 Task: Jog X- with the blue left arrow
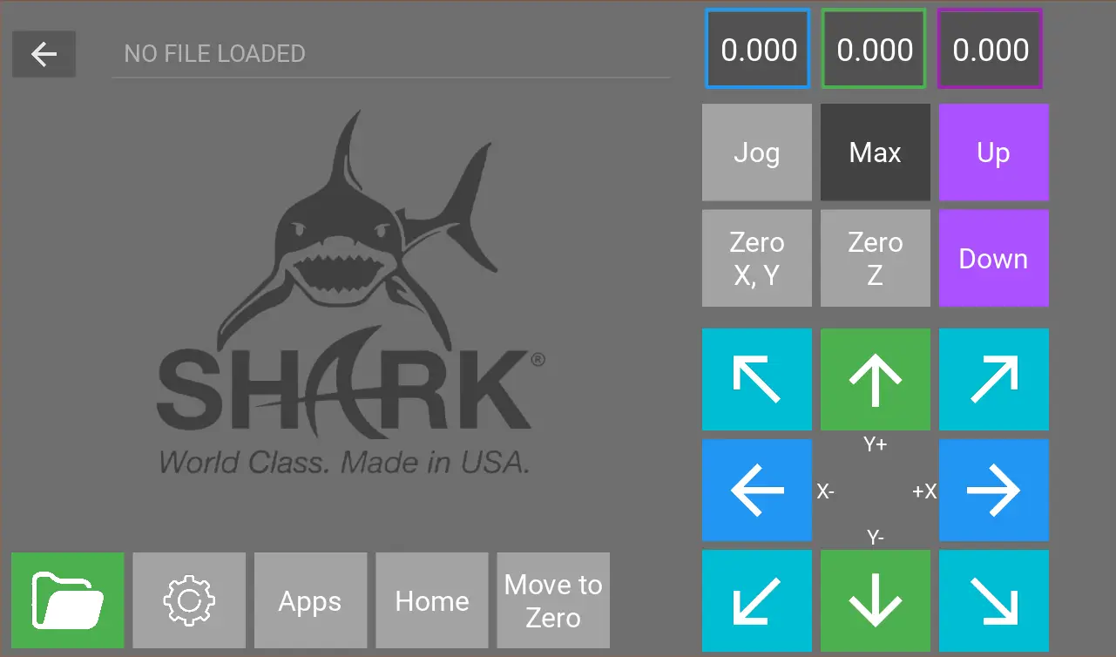tap(757, 490)
